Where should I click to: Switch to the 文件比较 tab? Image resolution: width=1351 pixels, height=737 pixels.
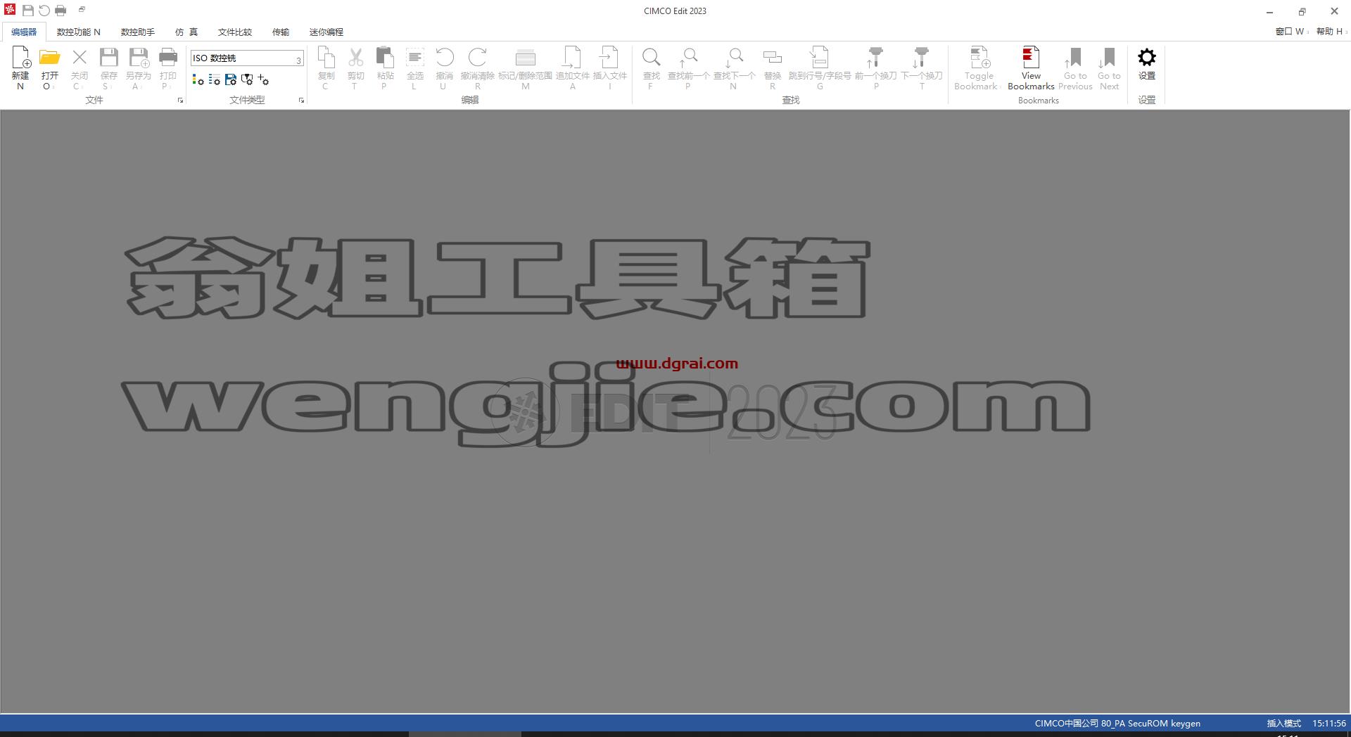pos(235,32)
